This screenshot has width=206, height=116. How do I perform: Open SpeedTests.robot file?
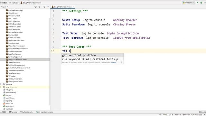click(13, 62)
